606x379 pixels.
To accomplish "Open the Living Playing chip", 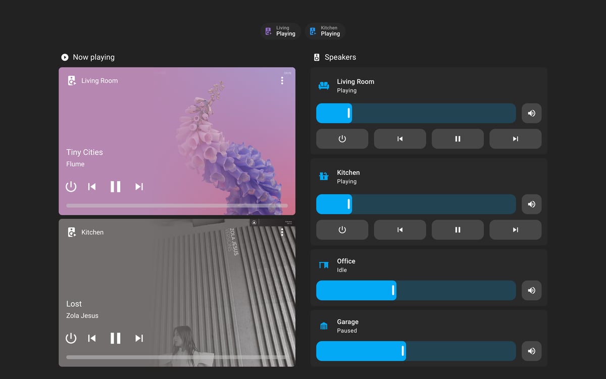I will [x=280, y=31].
